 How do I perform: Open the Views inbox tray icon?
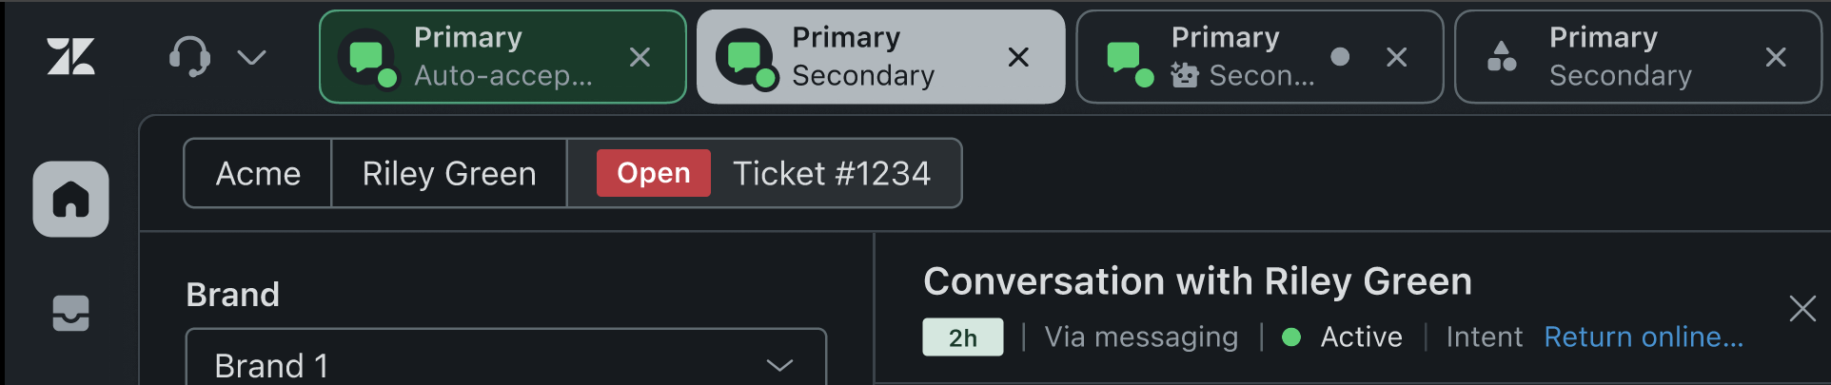coord(71,313)
